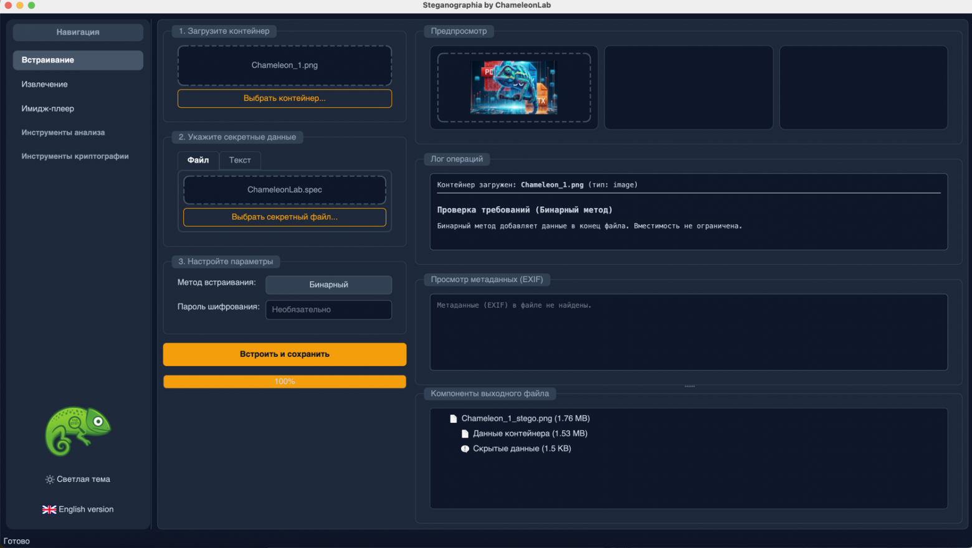Click the hidden data icon beside Скрытые данные

click(464, 448)
